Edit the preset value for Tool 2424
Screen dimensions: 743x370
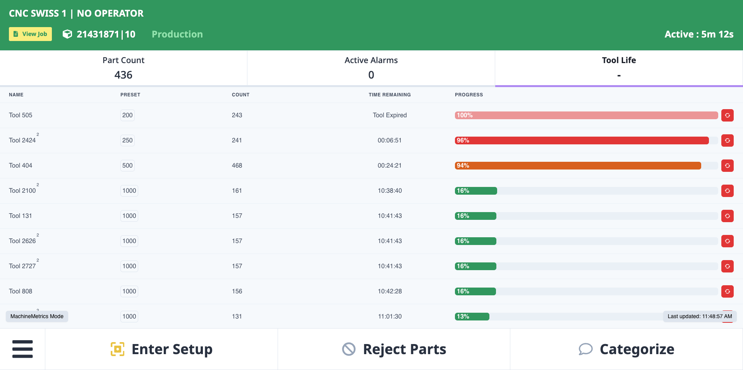point(127,140)
